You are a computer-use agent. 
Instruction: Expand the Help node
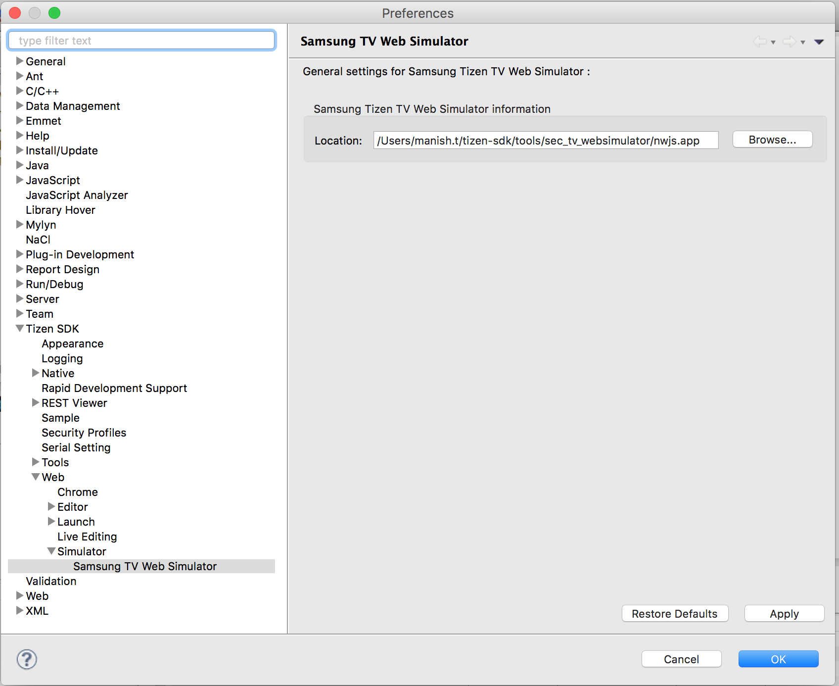tap(20, 135)
